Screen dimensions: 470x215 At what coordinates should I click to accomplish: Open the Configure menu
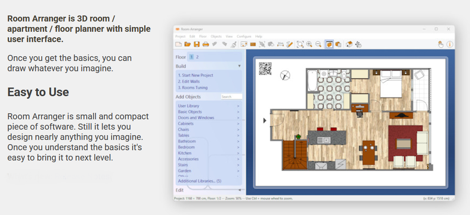244,36
